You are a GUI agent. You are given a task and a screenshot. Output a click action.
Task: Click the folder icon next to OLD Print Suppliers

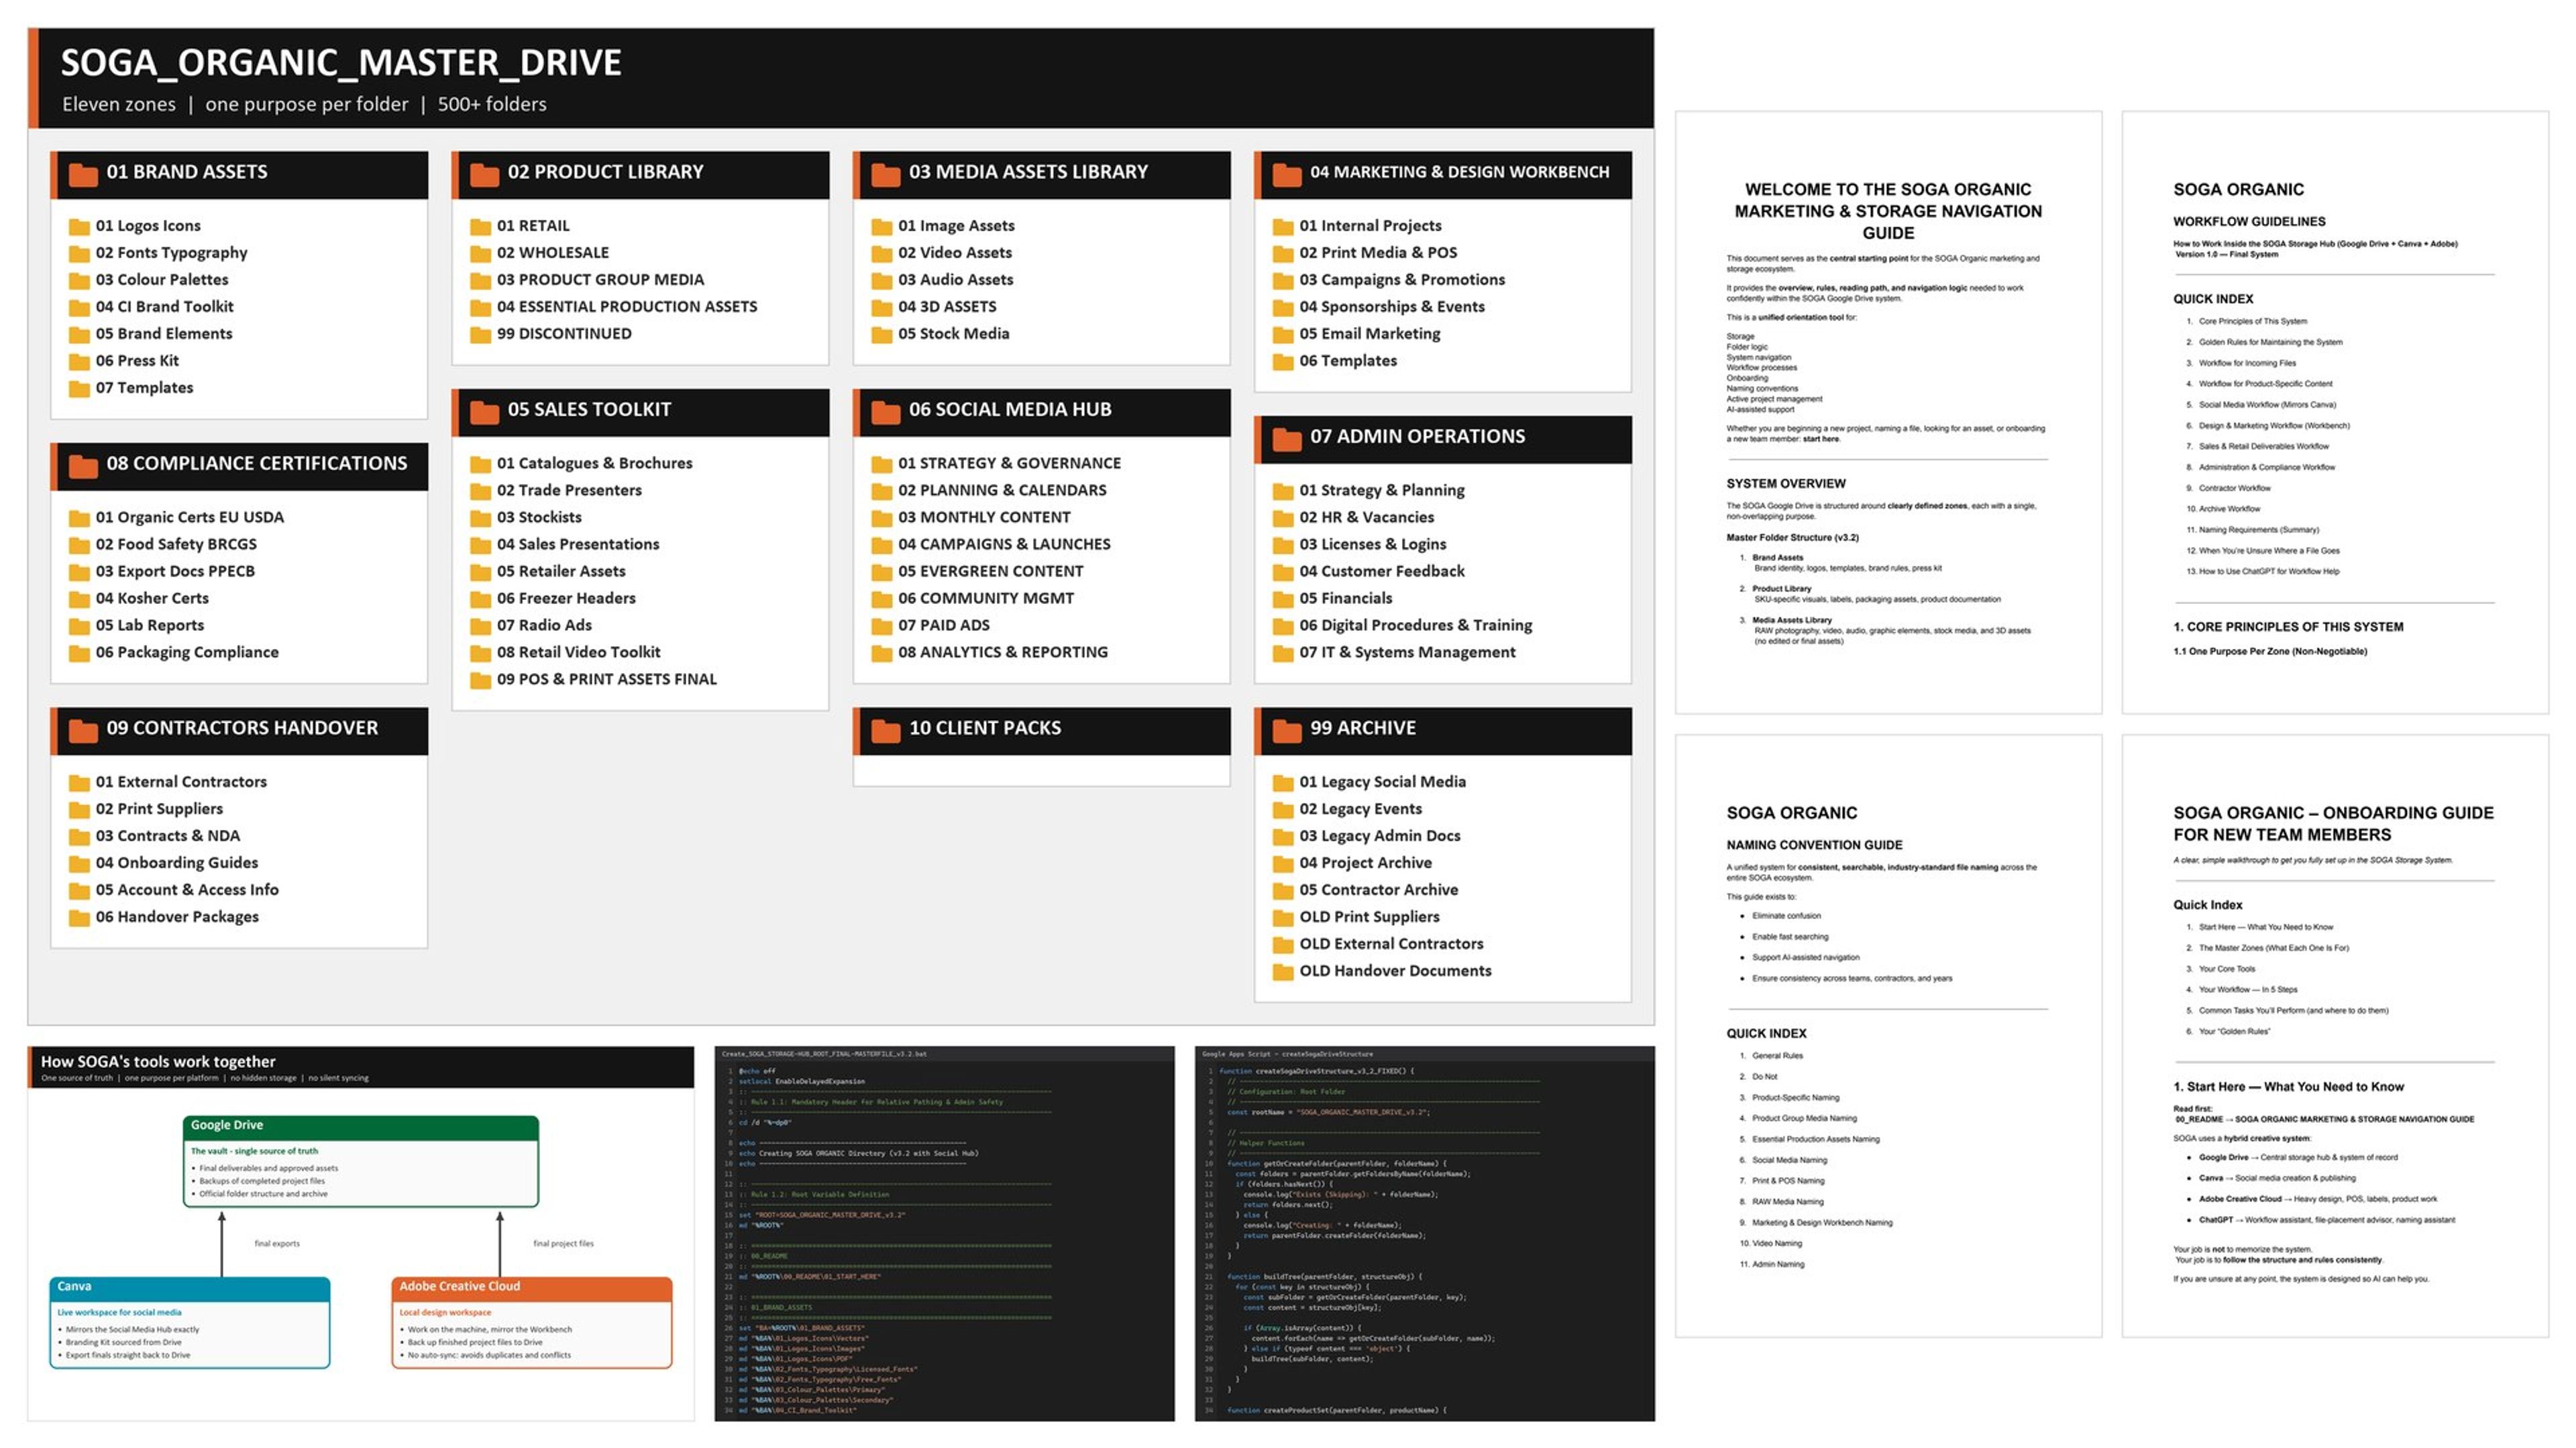[x=1283, y=918]
